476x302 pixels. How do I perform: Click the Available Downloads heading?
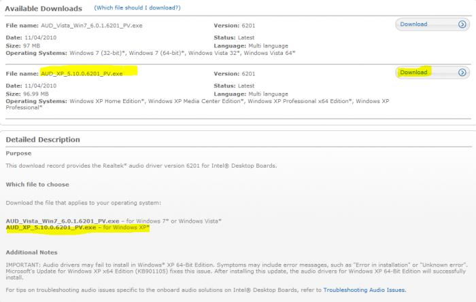click(x=44, y=8)
